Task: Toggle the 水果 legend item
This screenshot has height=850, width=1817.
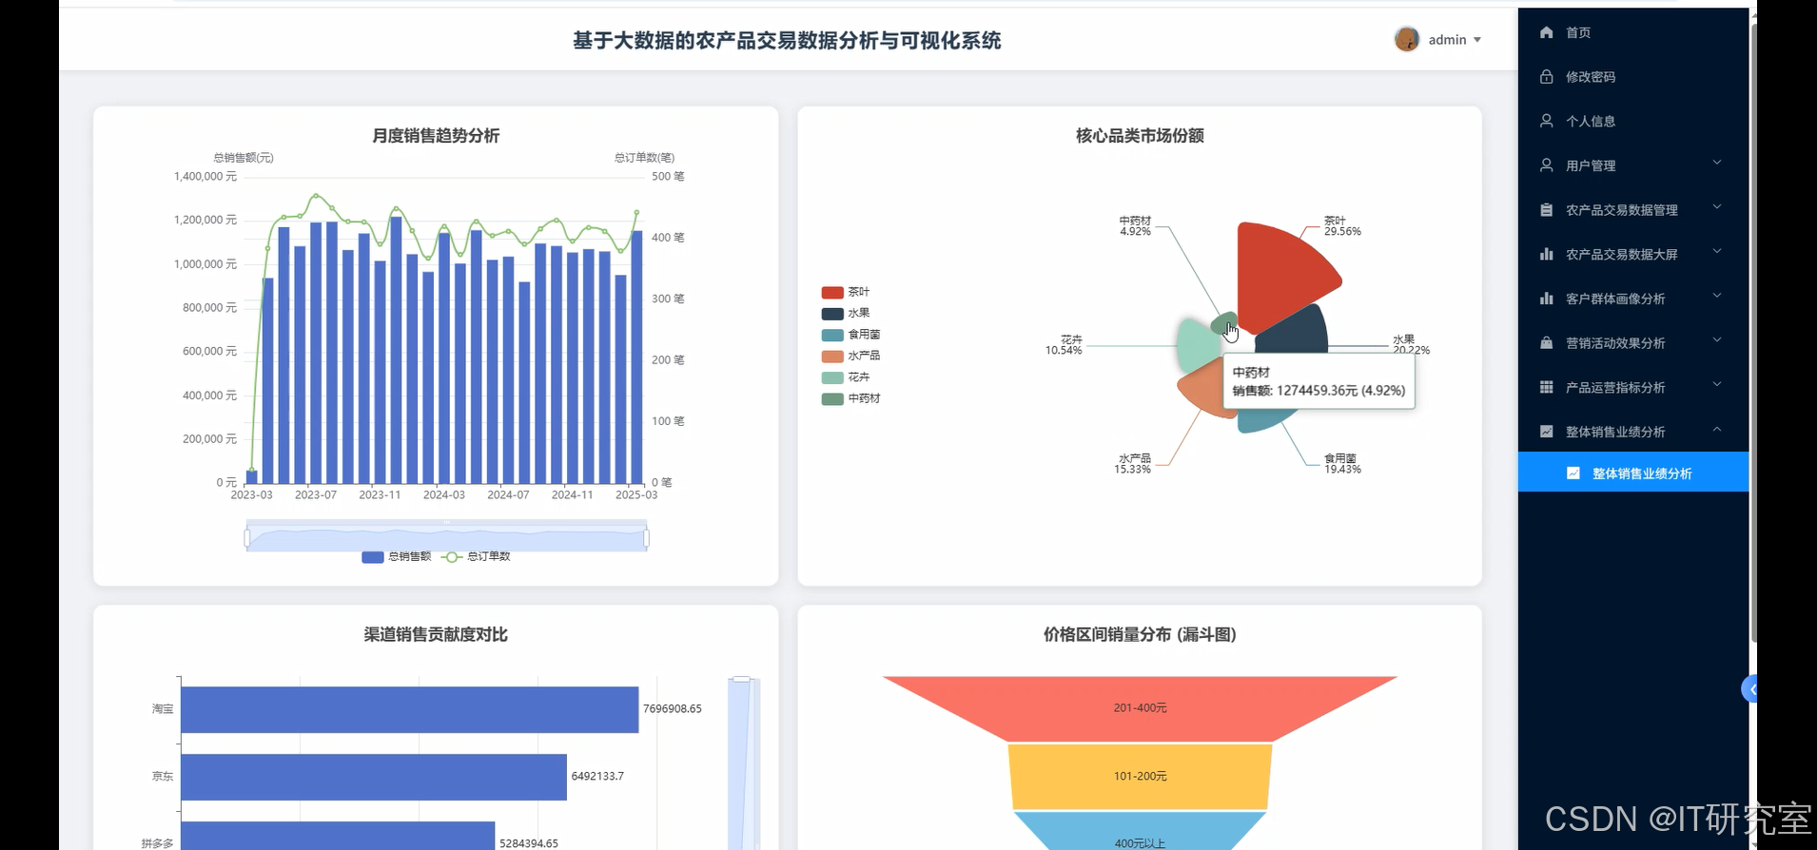Action: (846, 313)
